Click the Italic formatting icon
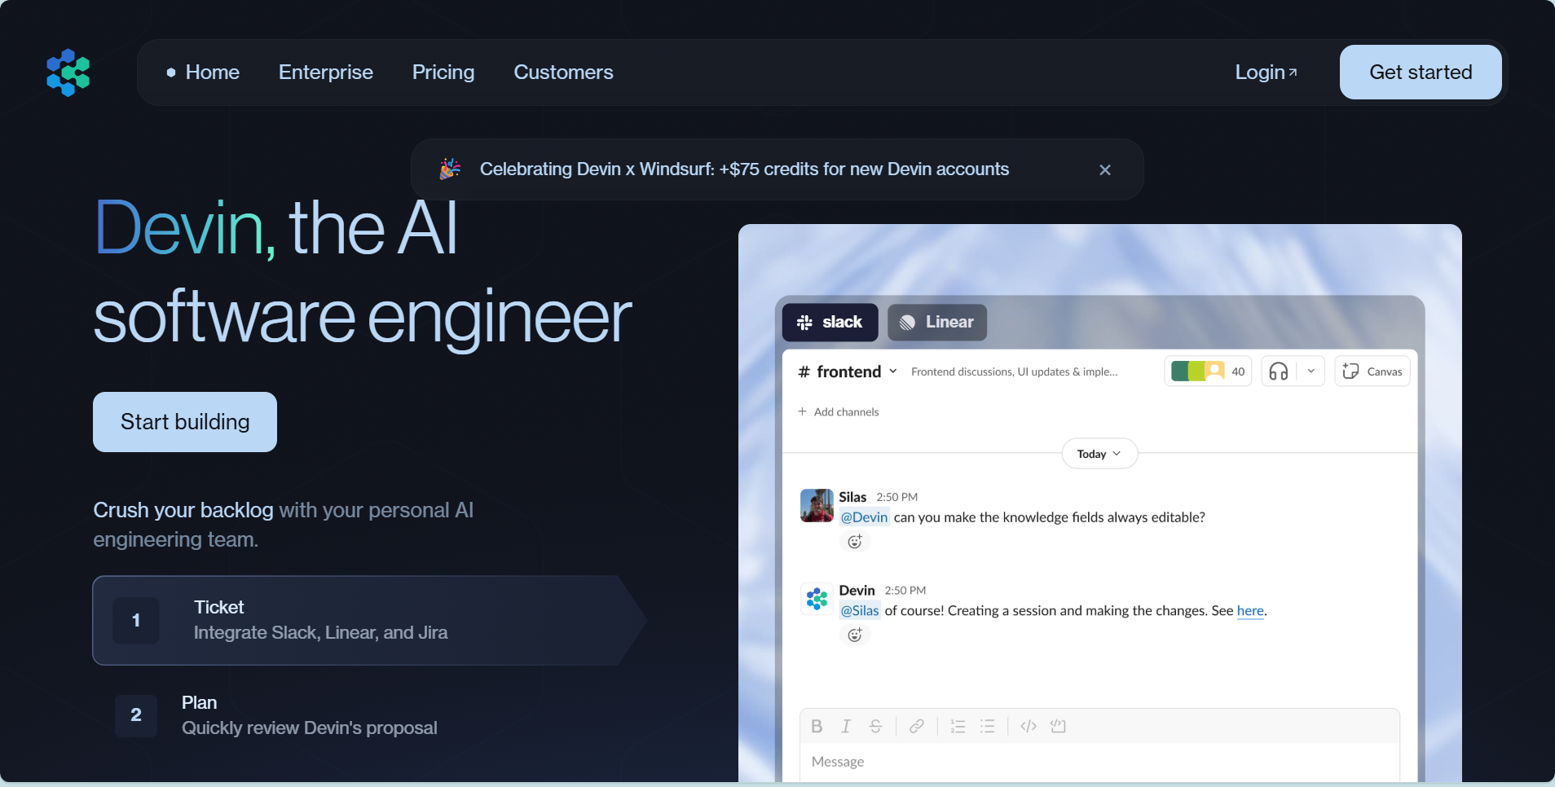1555x787 pixels. point(846,726)
